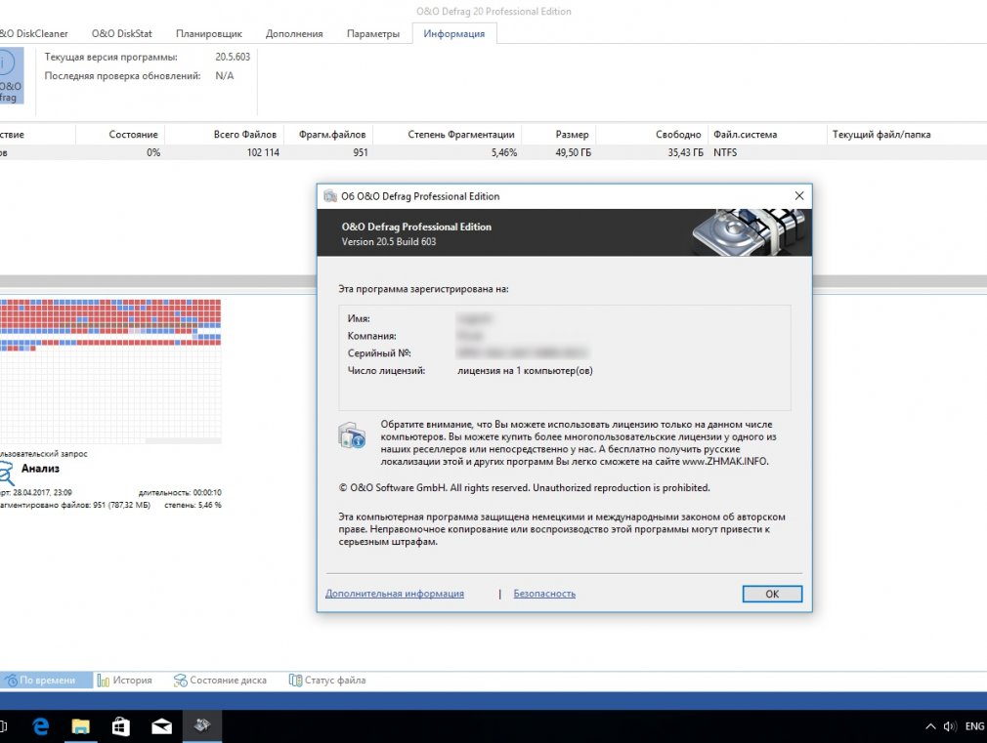Open the Безопасность link

544,594
